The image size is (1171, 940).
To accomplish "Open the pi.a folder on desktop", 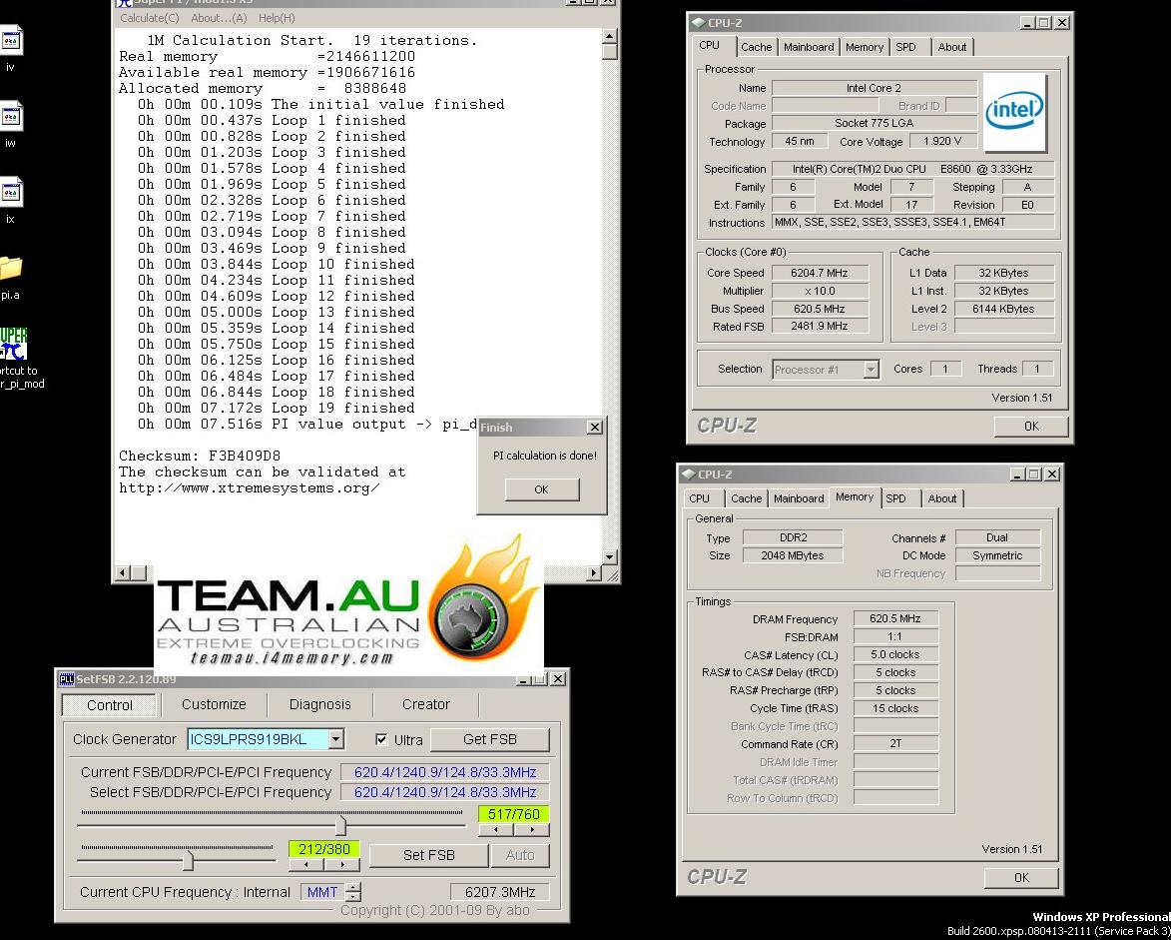I will coord(10,269).
